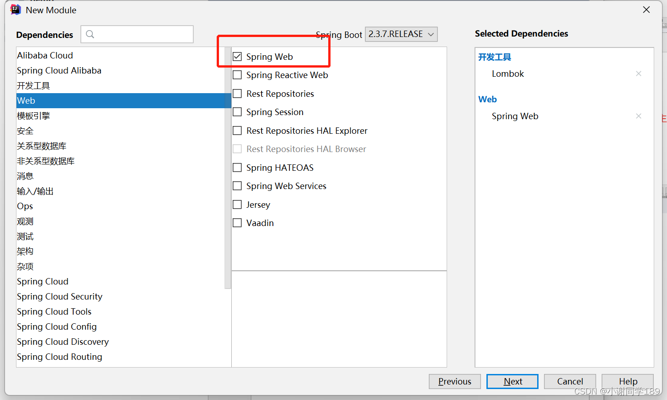
Task: Remove Spring Web from selected dependencies
Action: coord(639,116)
